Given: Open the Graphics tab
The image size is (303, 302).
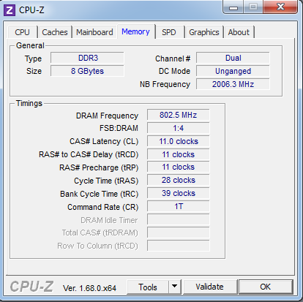Looking at the screenshot, I should point(204,32).
